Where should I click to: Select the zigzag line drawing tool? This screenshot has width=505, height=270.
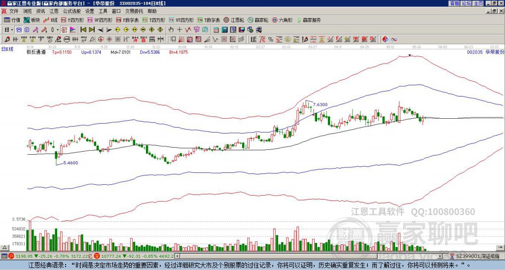(215, 39)
